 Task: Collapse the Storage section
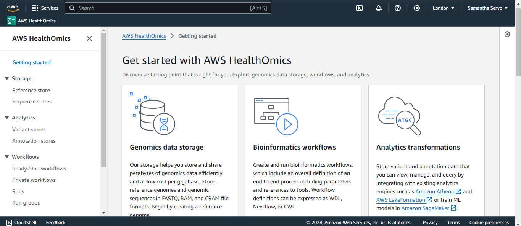point(7,78)
